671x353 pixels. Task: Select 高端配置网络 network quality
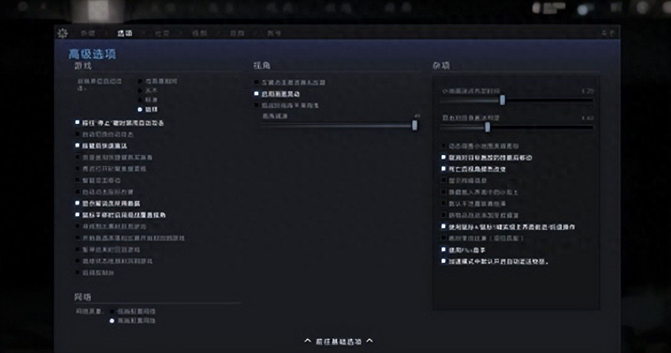coord(112,320)
